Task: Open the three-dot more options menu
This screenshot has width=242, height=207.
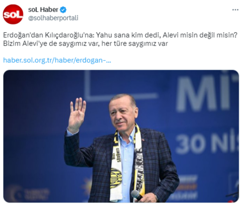Action: click(235, 10)
